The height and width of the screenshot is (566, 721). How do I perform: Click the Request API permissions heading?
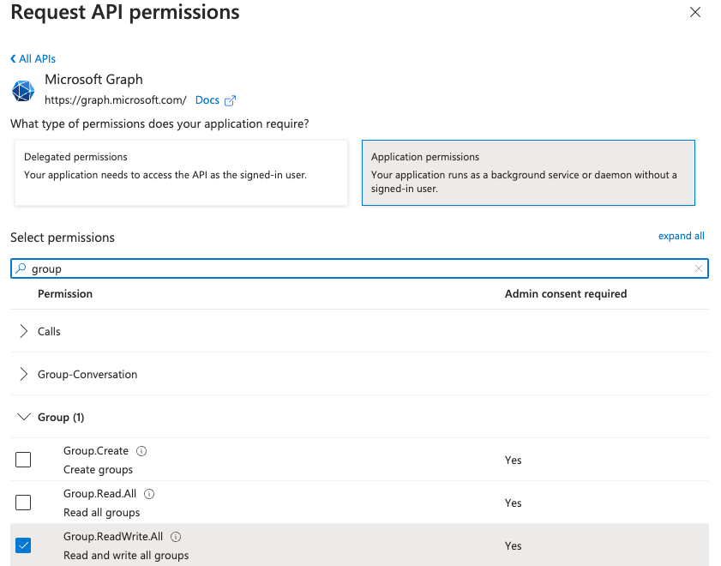pos(125,12)
